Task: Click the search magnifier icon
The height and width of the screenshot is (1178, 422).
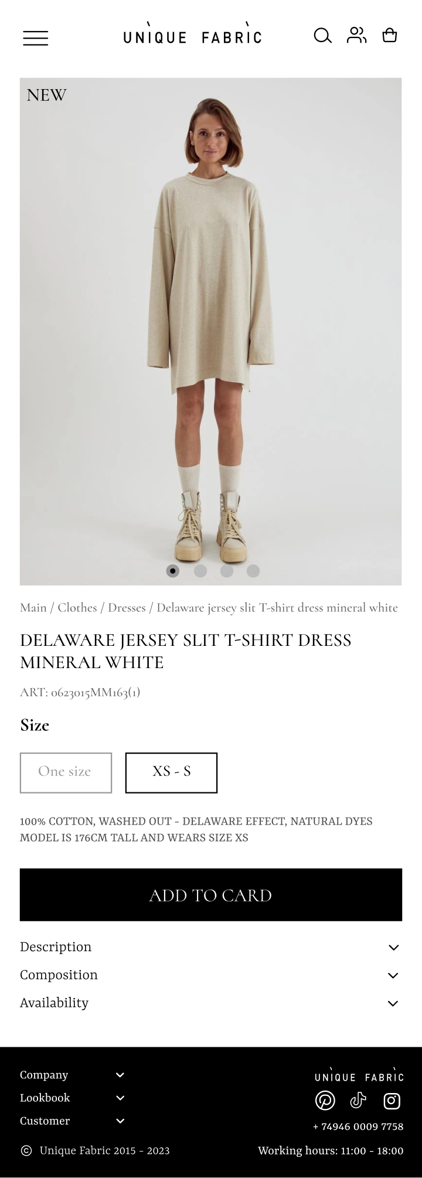Action: (323, 36)
